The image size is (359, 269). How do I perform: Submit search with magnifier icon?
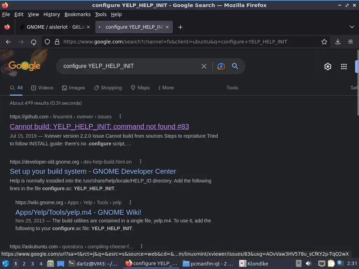tap(235, 66)
